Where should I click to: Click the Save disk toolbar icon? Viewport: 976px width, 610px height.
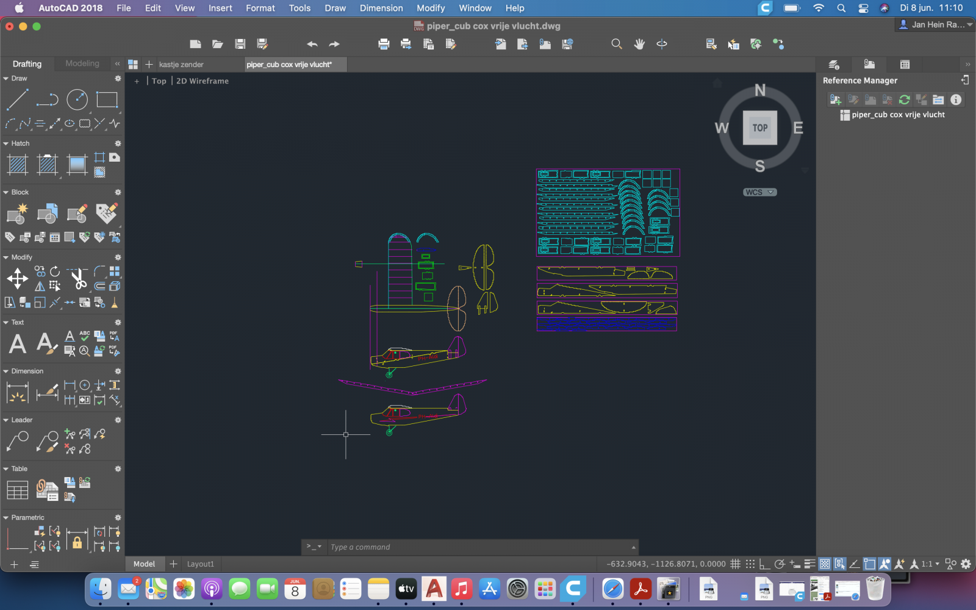tap(240, 44)
